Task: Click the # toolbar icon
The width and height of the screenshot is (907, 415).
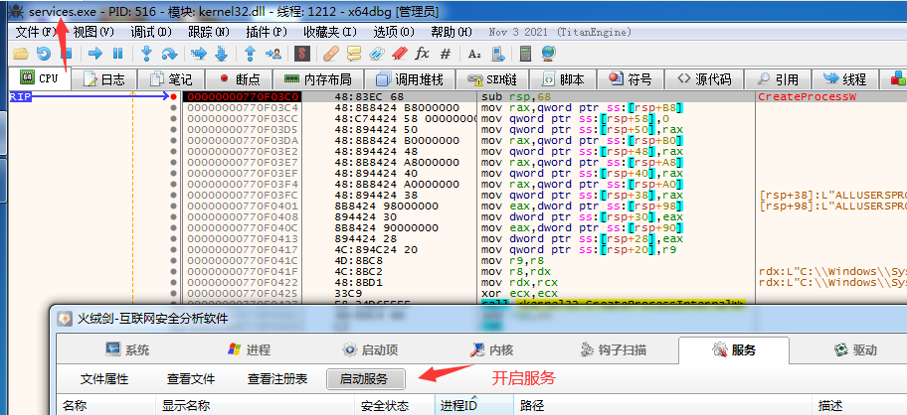Action: [x=445, y=54]
